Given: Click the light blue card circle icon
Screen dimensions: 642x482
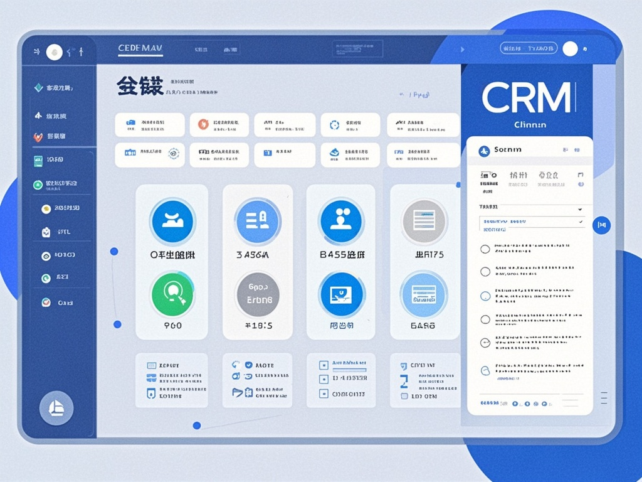Looking at the screenshot, I should point(424,293).
